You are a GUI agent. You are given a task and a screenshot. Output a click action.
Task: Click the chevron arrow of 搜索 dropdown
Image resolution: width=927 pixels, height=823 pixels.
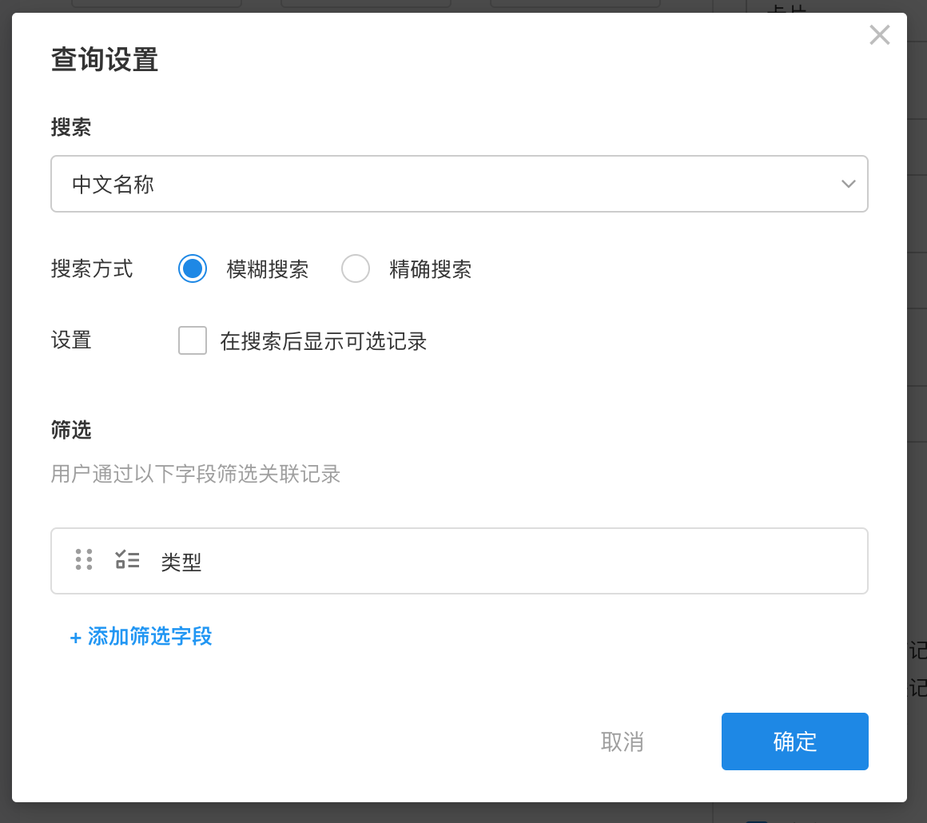(x=848, y=185)
